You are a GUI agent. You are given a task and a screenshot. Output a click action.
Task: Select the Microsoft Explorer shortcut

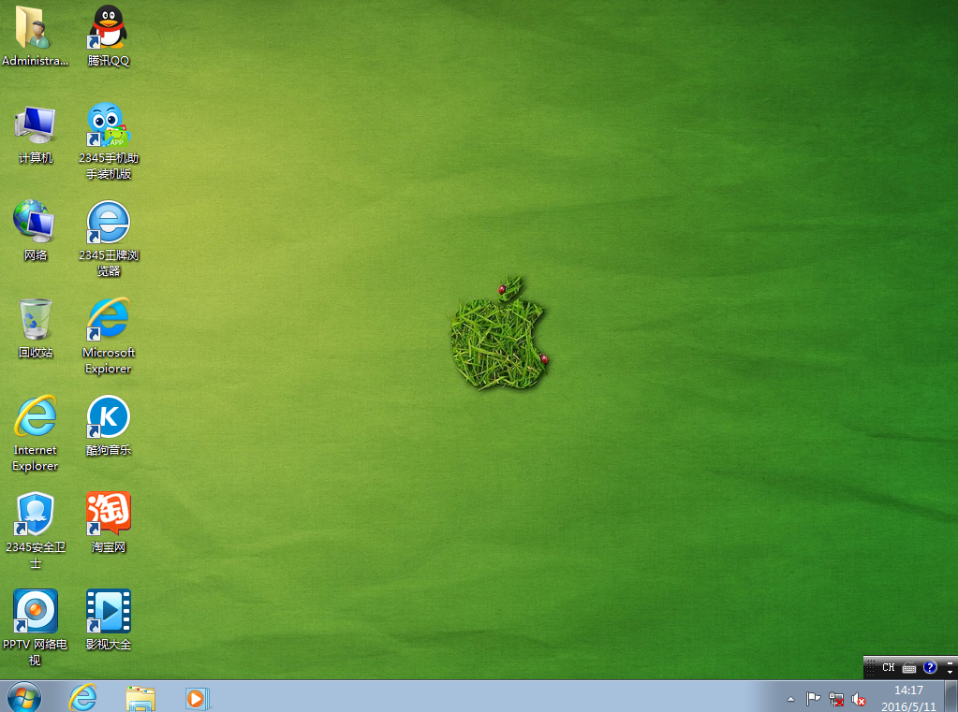(108, 335)
